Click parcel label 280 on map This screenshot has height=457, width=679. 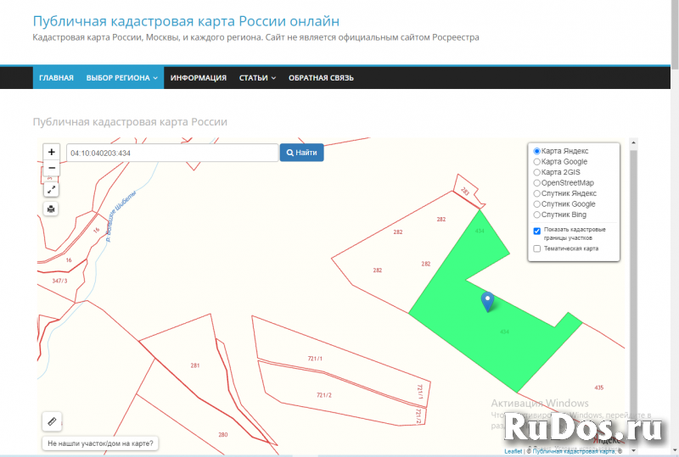click(223, 434)
